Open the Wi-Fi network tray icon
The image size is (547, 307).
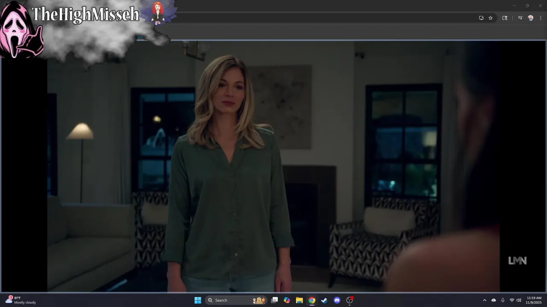[x=512, y=300]
